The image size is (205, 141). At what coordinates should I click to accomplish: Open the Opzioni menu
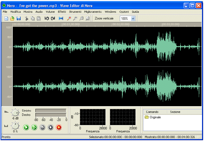(124, 12)
